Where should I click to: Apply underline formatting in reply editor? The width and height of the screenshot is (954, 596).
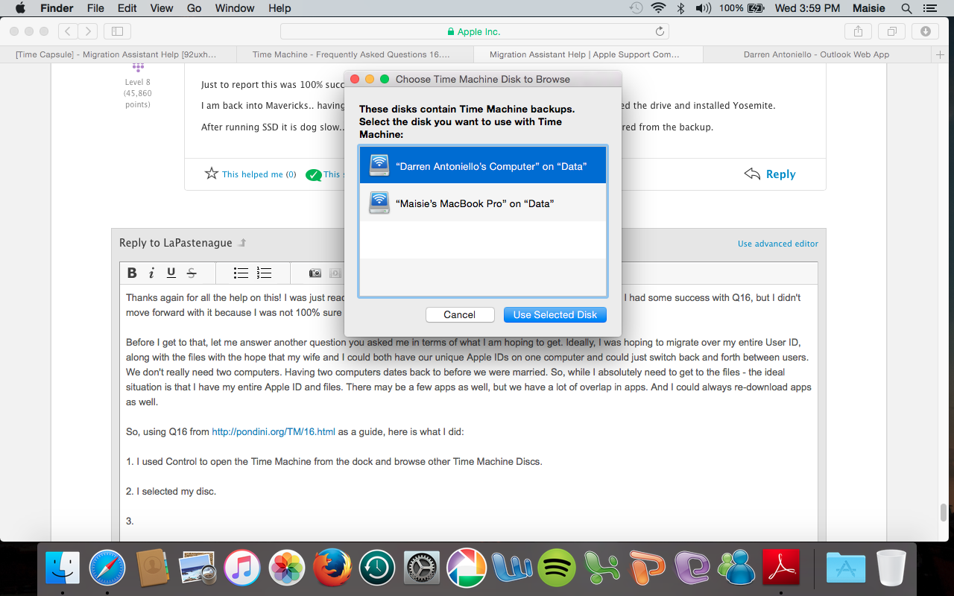[x=171, y=273]
